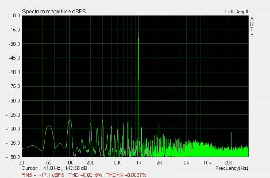Click the 'Spectrum magnitude dBFS' title text
Screen dimensions: 270x178
[x=54, y=12]
